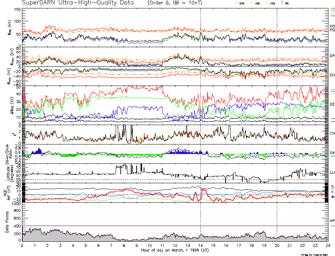The image size is (335, 256).
Task: Click the x-axis title Hour of day
Action: (175, 250)
